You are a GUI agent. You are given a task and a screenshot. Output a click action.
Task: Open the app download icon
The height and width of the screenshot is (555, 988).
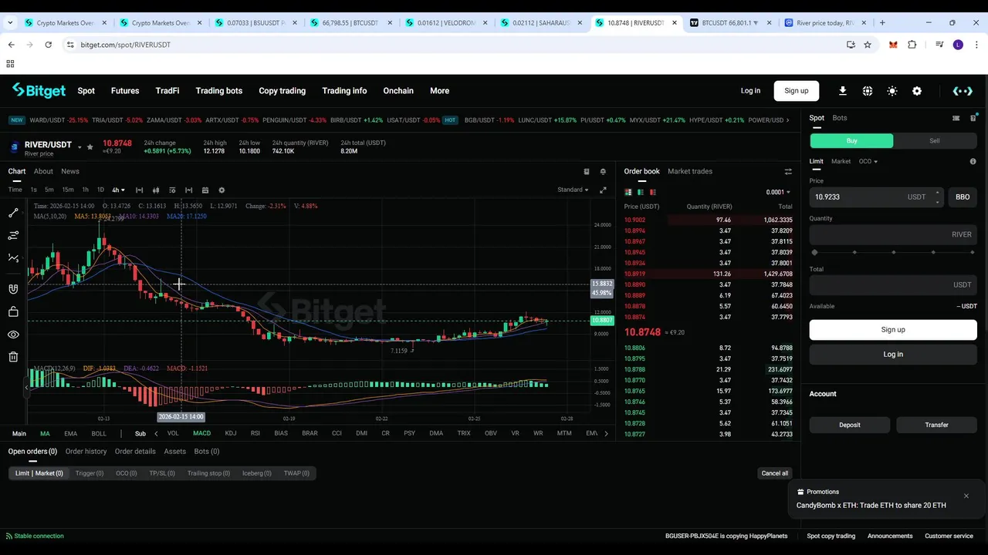(843, 91)
